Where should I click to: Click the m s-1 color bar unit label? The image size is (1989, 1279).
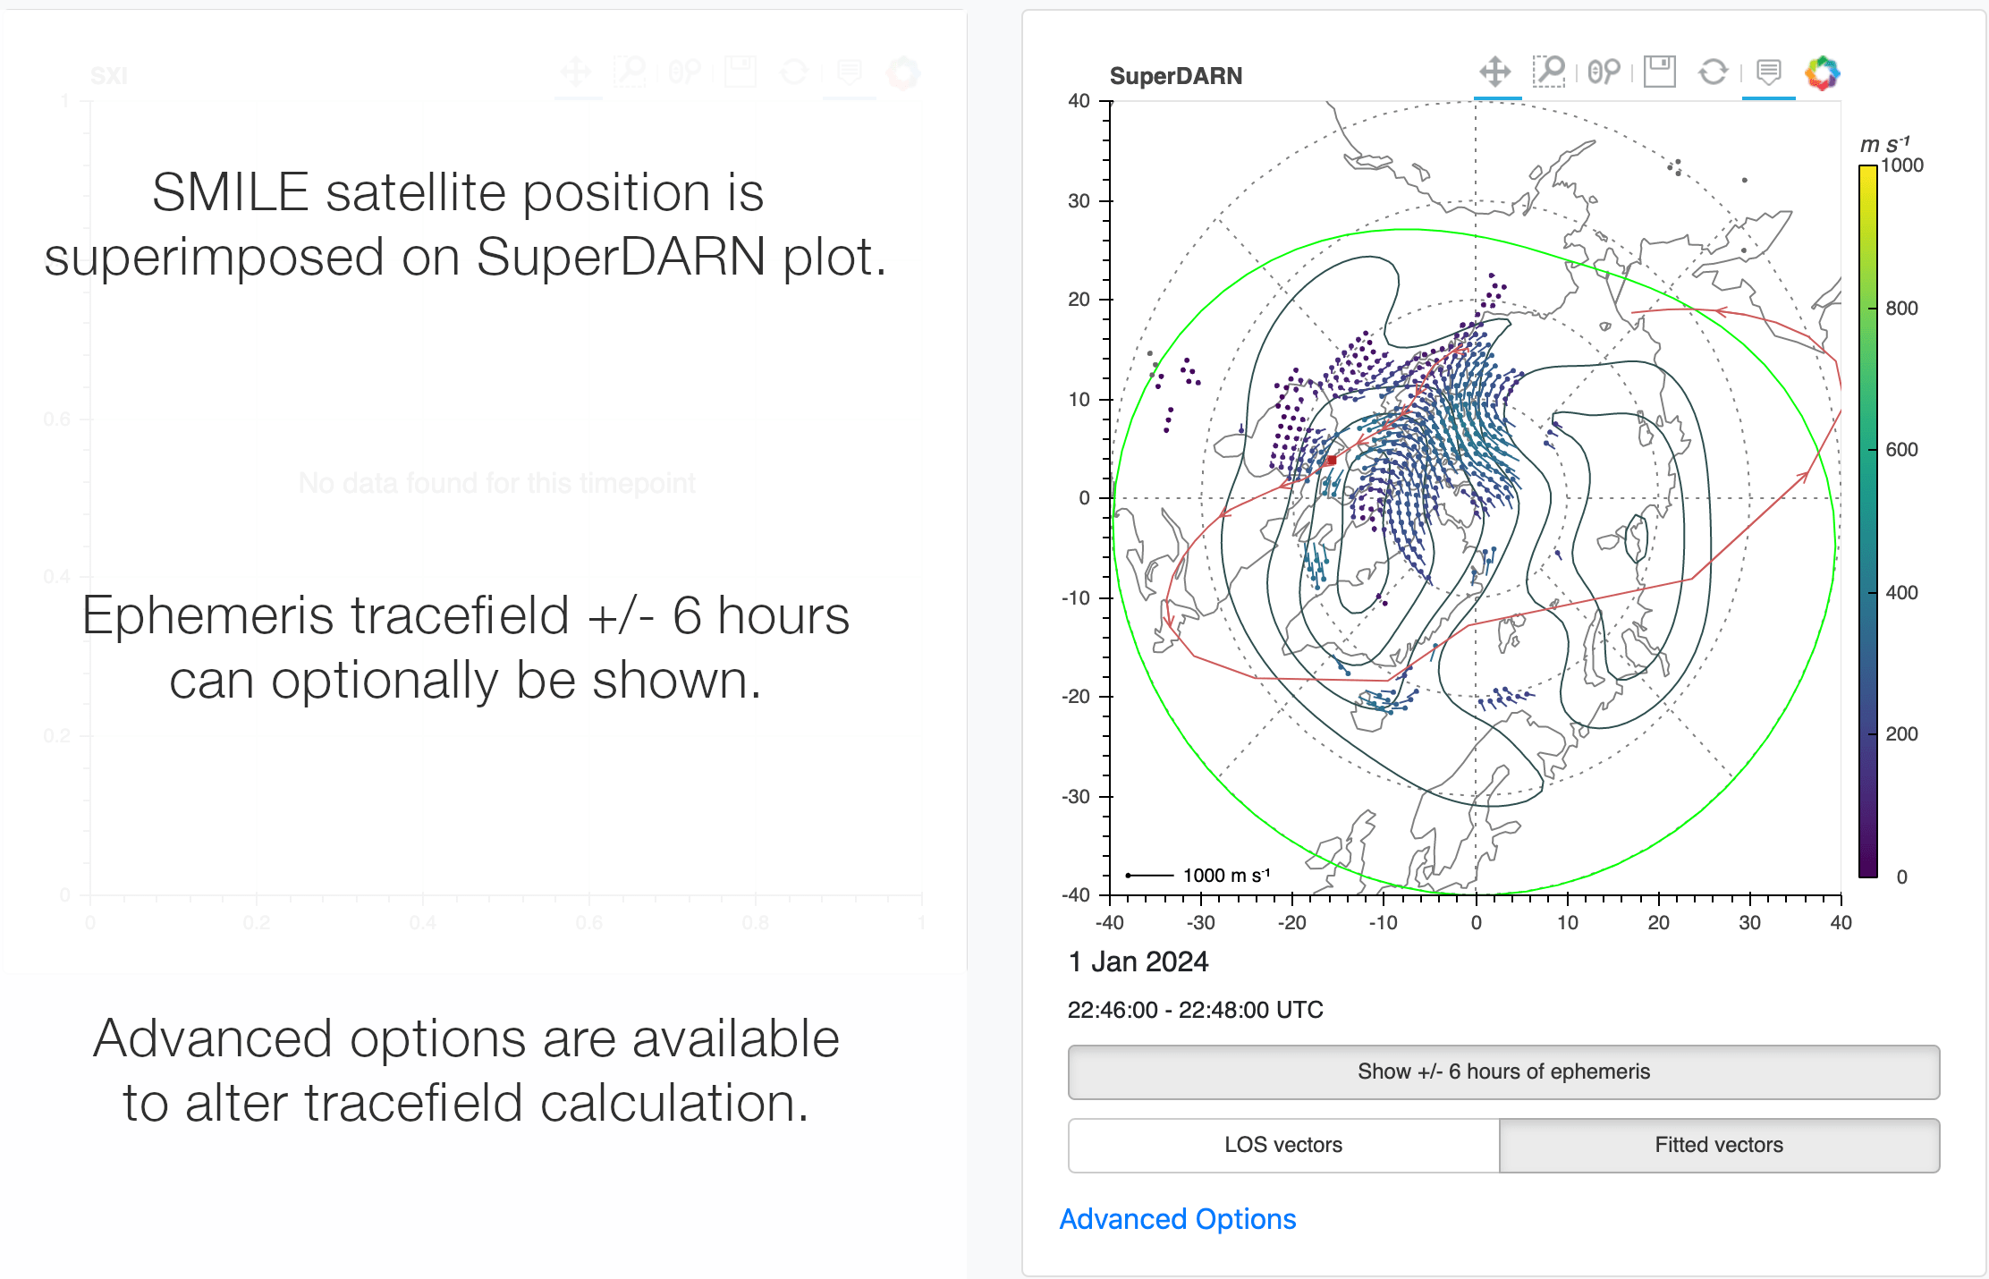(x=1884, y=144)
